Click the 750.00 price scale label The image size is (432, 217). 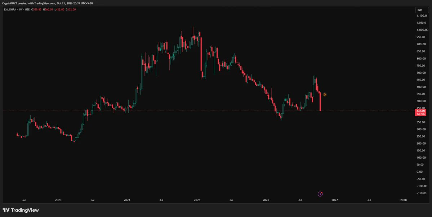click(422, 65)
